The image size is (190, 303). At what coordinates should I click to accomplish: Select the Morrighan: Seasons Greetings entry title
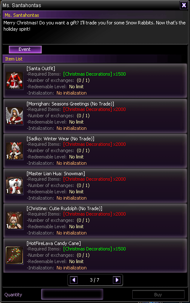[x=70, y=104]
